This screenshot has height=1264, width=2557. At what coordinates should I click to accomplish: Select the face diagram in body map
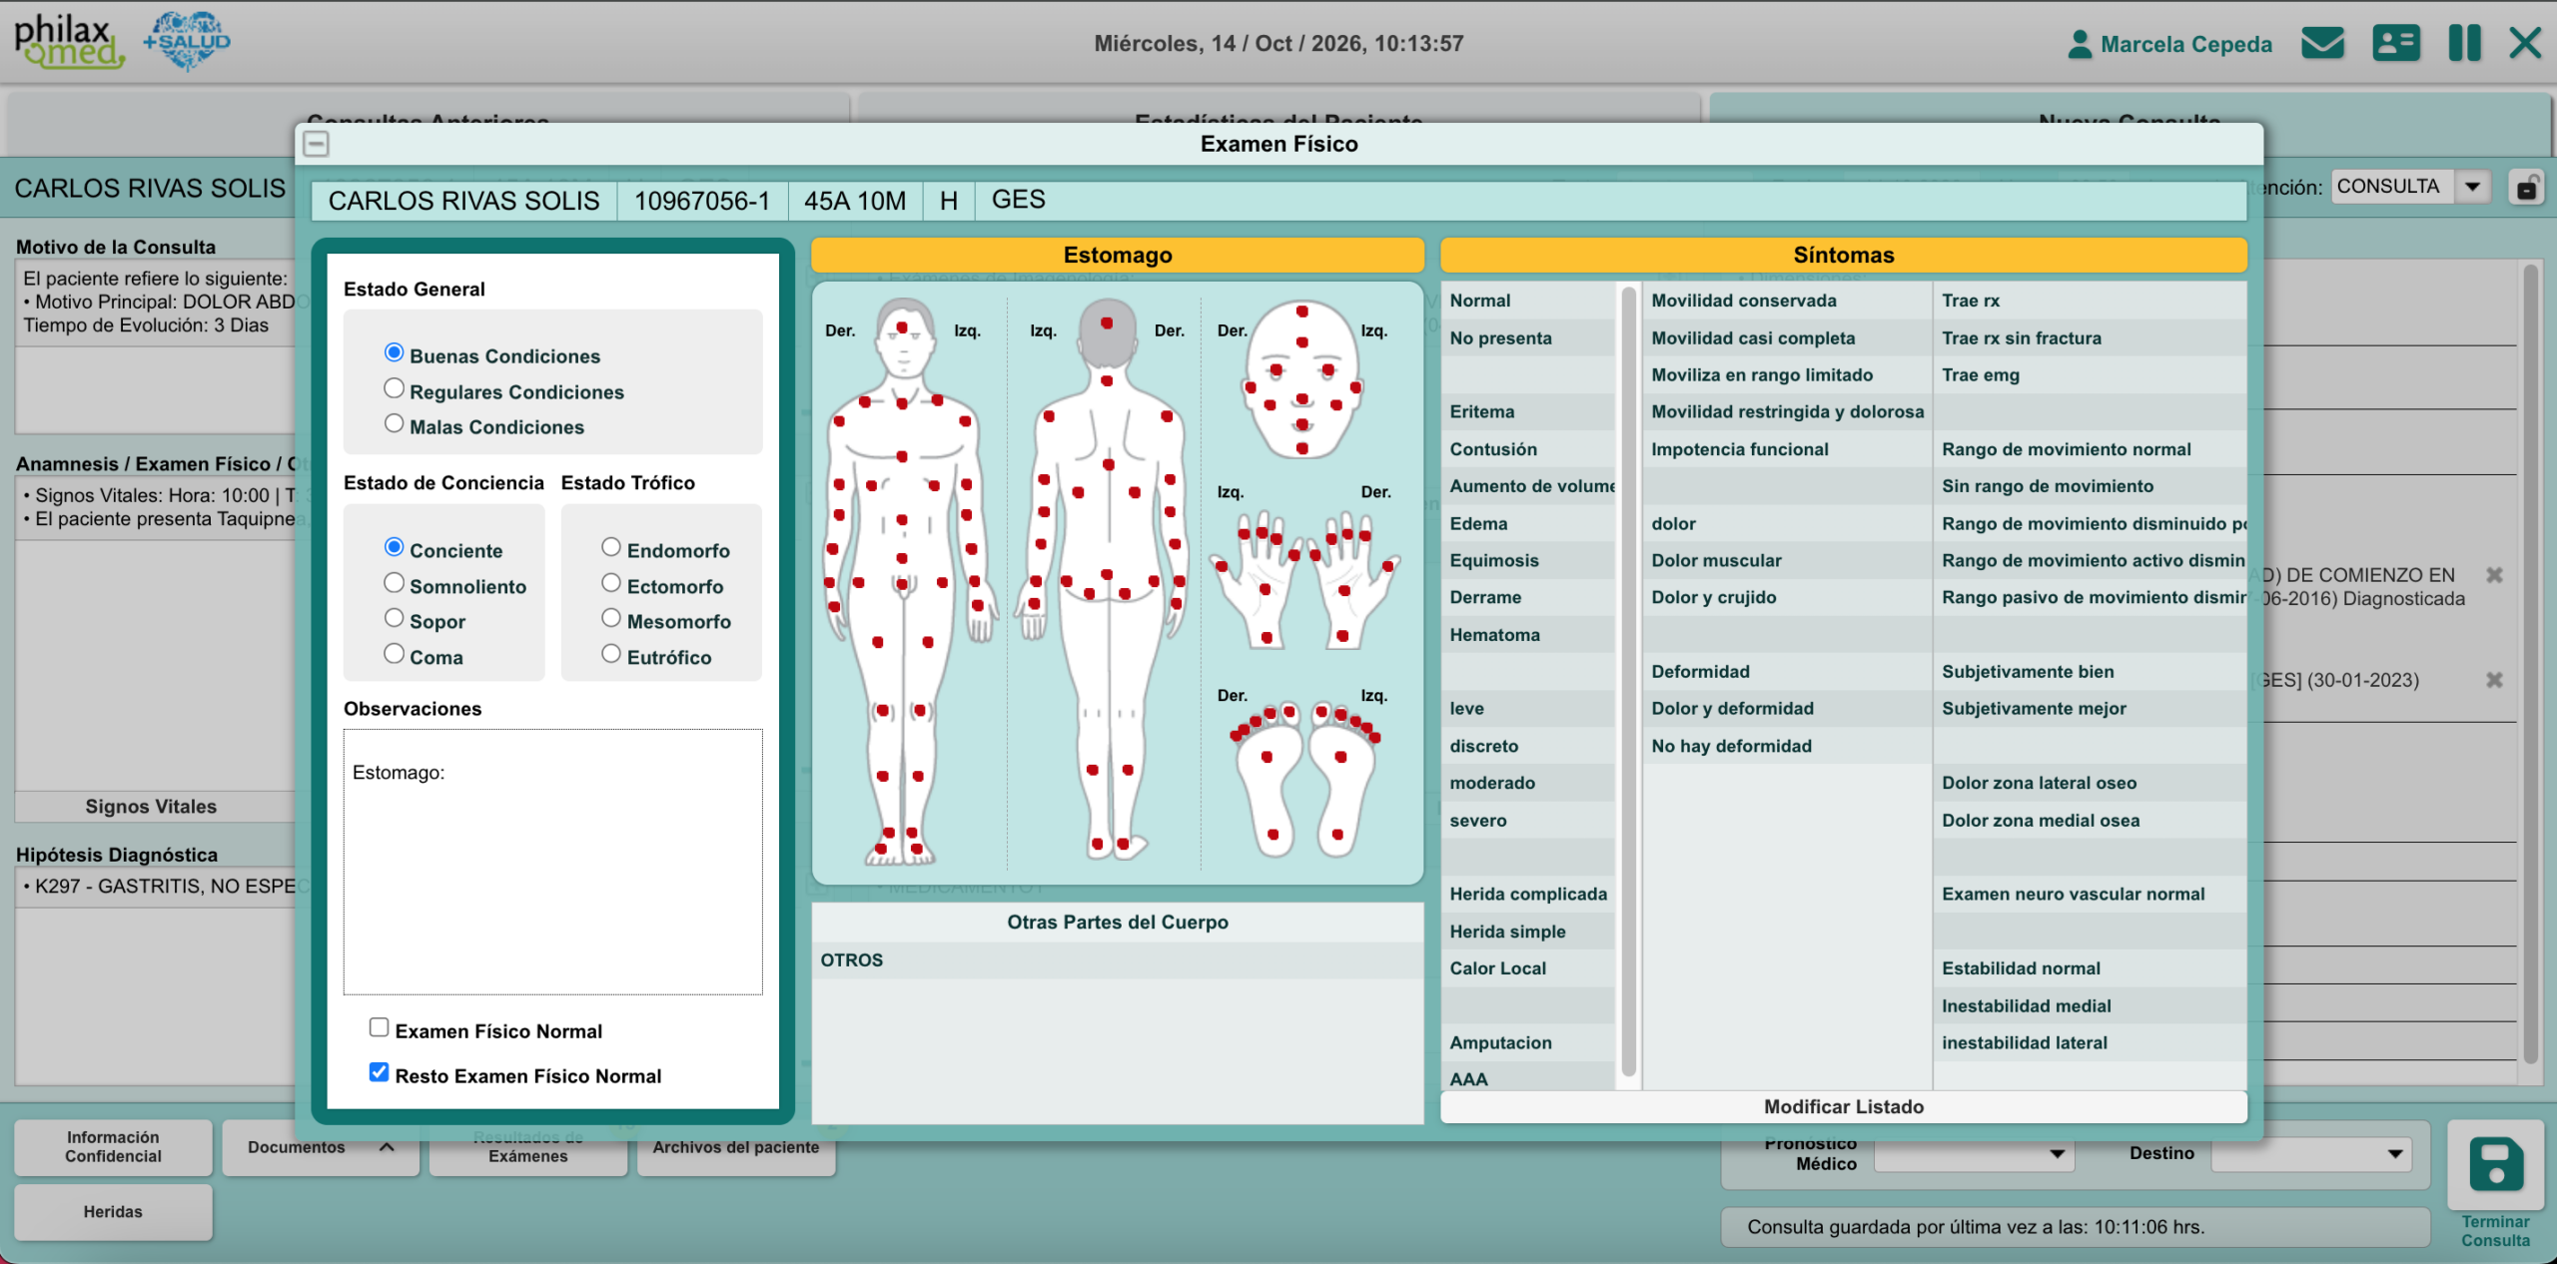1301,379
